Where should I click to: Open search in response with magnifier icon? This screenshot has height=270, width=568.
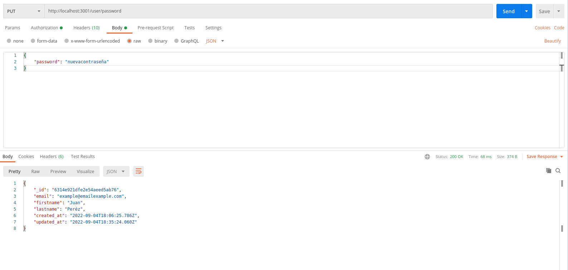[x=558, y=171]
